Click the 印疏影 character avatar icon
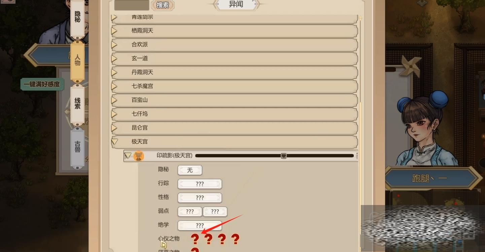 139,156
